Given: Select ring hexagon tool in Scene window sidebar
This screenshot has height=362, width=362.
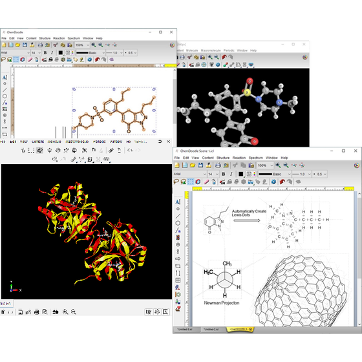Looking at the screenshot, I should pyautogui.click(x=178, y=223).
